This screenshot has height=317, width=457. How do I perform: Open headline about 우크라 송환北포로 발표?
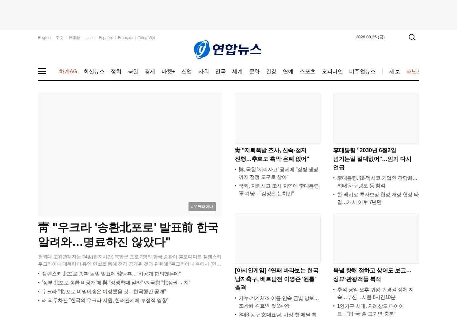129,235
